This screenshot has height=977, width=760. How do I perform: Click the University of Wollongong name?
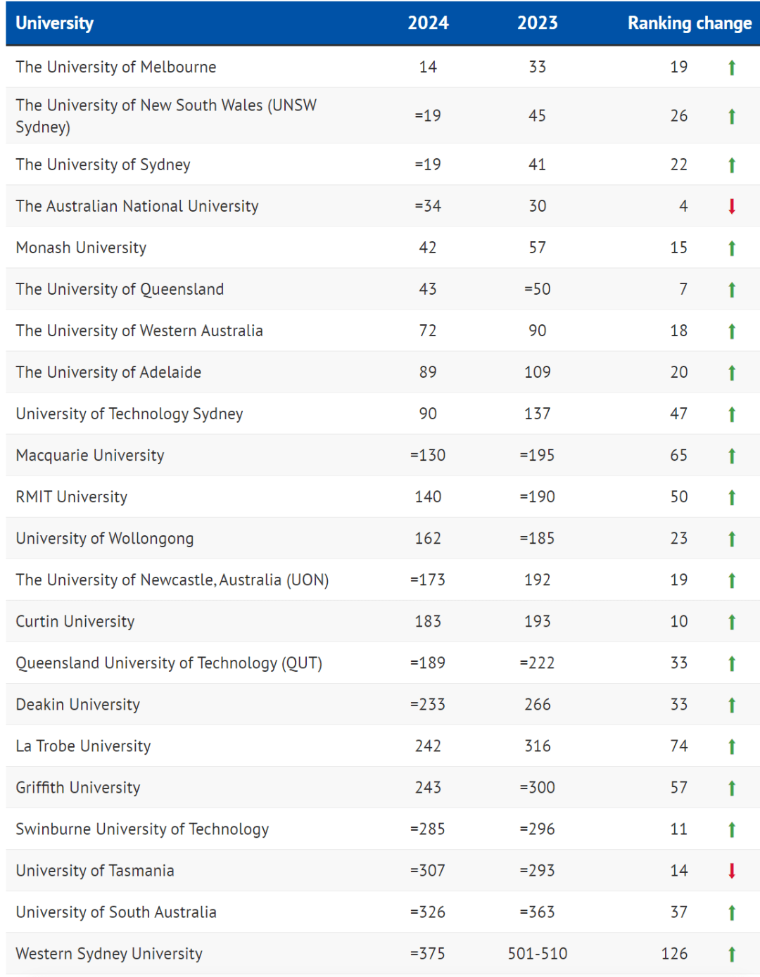(105, 538)
